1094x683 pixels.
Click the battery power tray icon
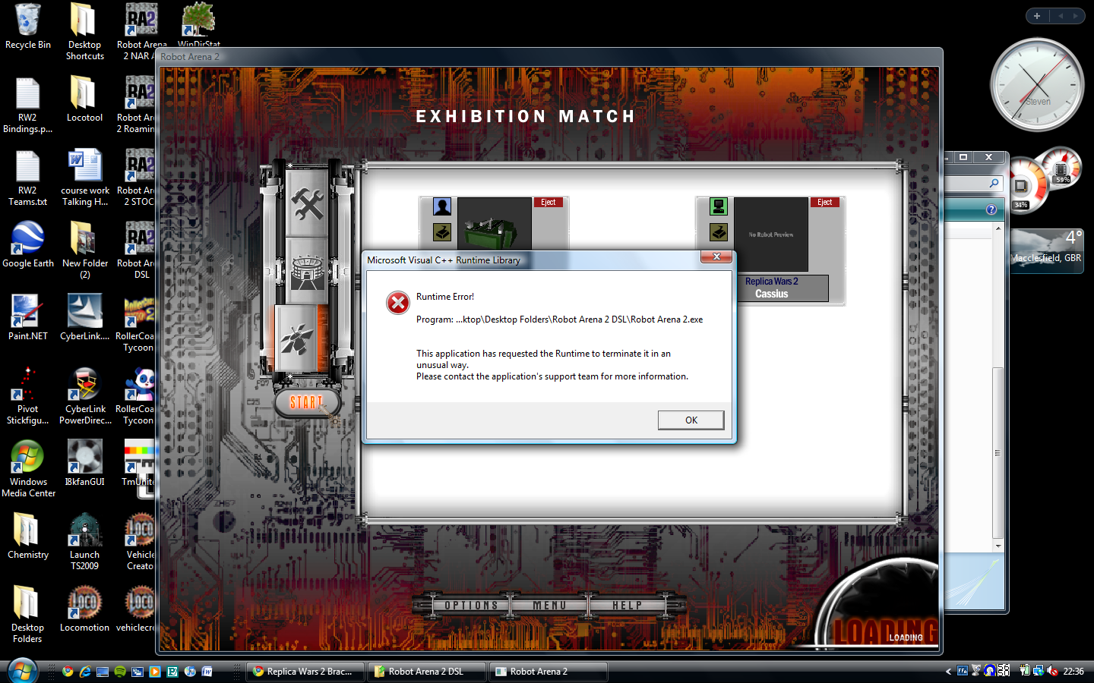[1025, 671]
